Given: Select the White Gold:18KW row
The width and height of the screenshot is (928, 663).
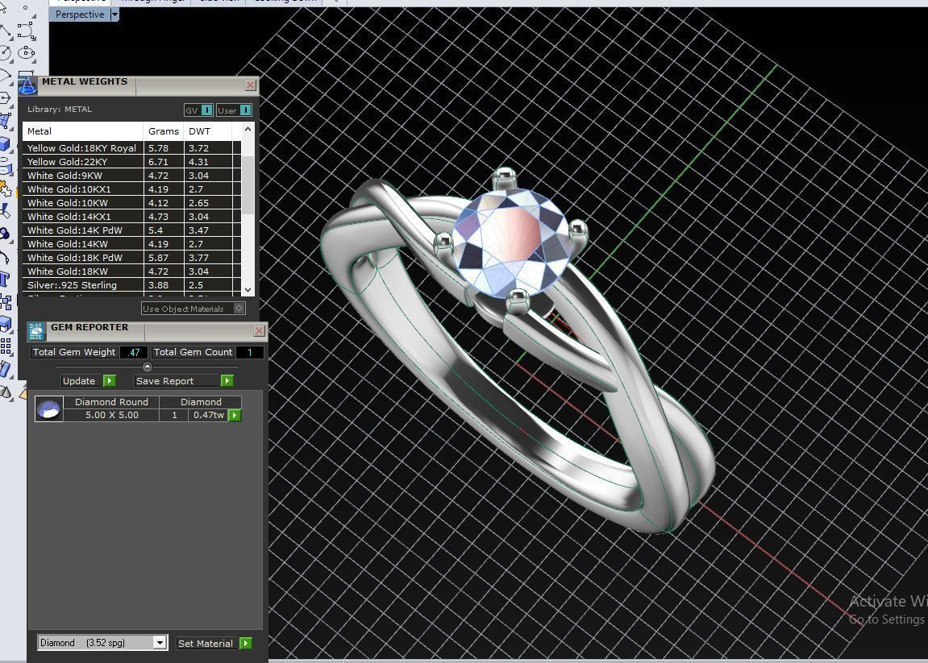Looking at the screenshot, I should 132,271.
